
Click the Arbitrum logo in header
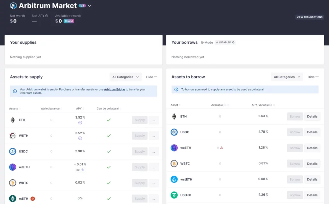pyautogui.click(x=13, y=5)
